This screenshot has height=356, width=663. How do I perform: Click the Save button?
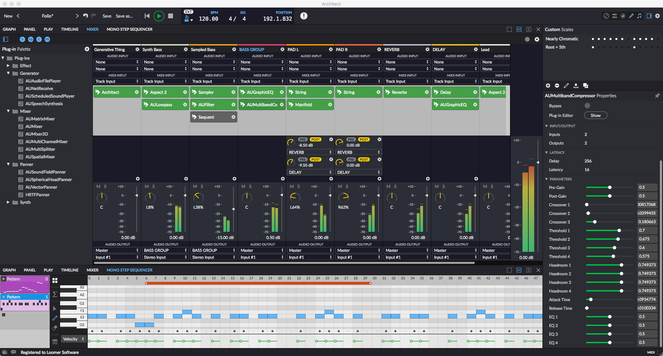pyautogui.click(x=107, y=16)
